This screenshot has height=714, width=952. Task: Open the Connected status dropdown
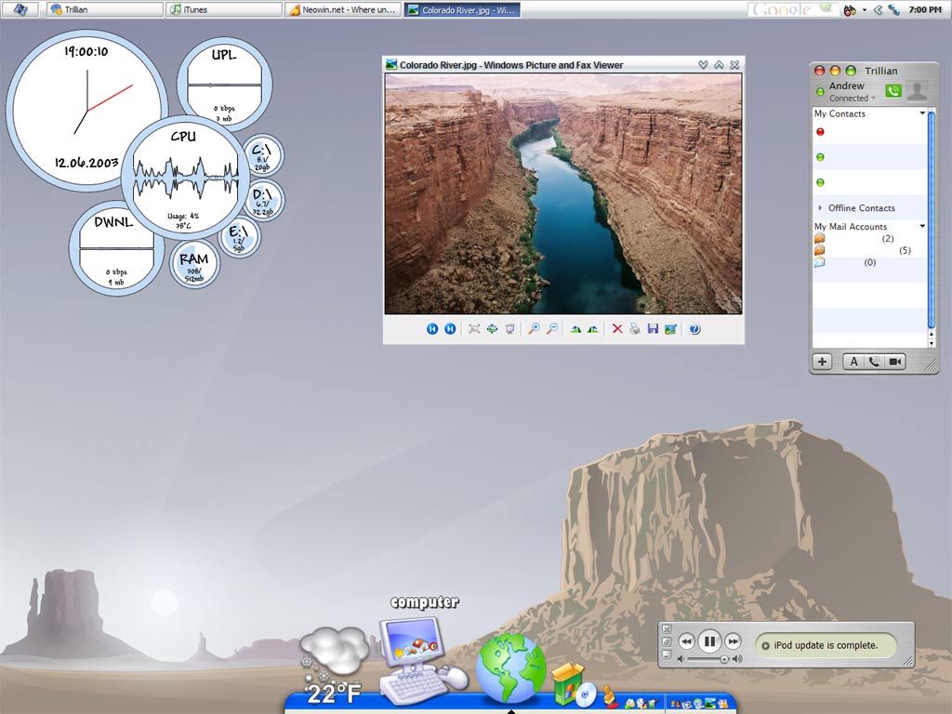tap(874, 99)
